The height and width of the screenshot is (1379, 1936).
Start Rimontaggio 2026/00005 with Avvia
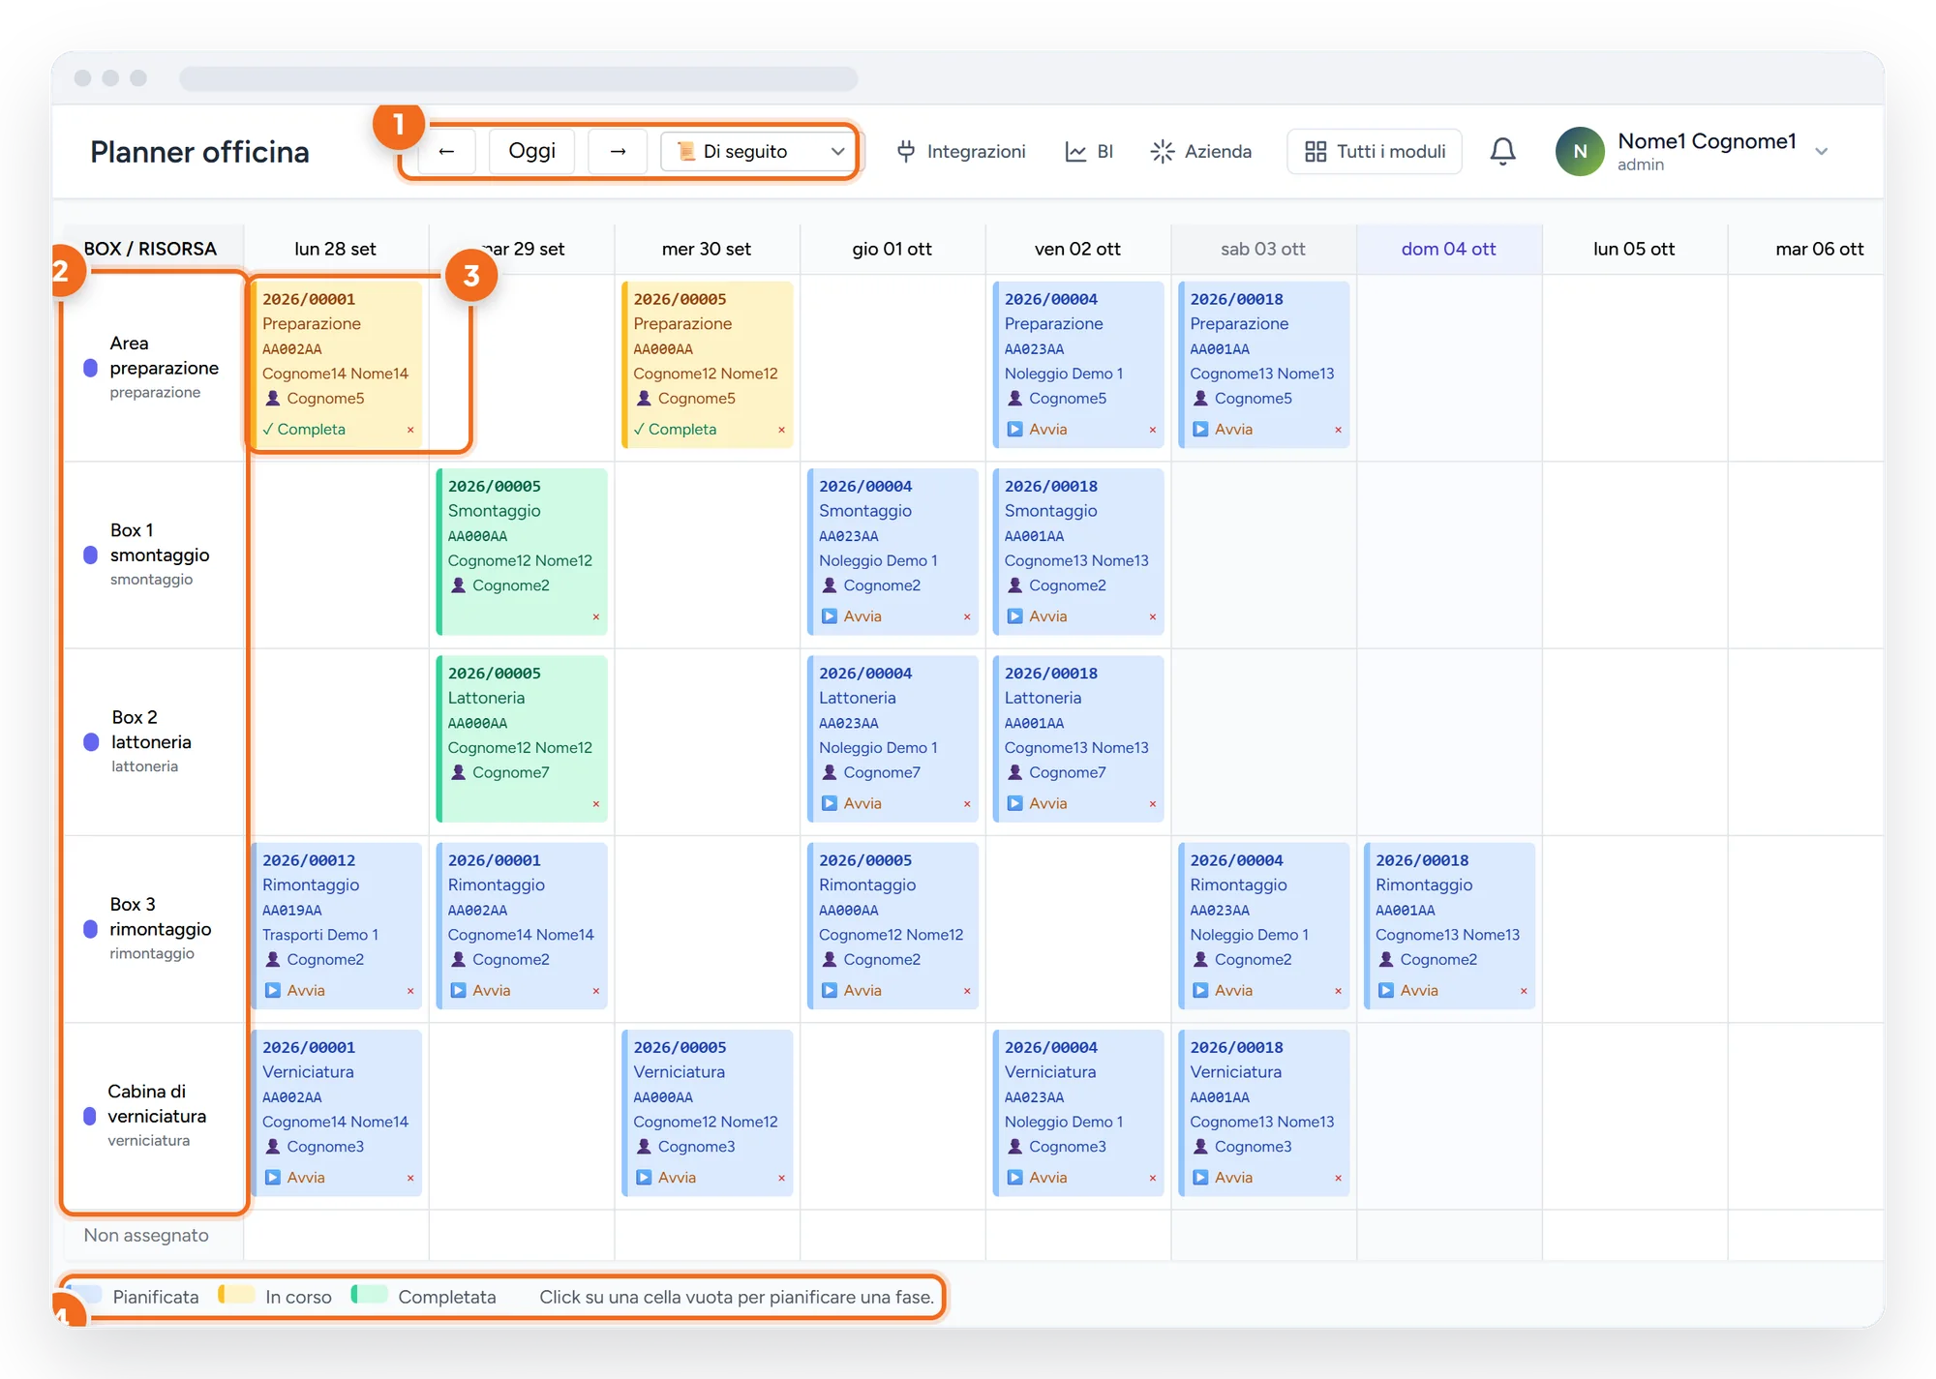point(851,991)
